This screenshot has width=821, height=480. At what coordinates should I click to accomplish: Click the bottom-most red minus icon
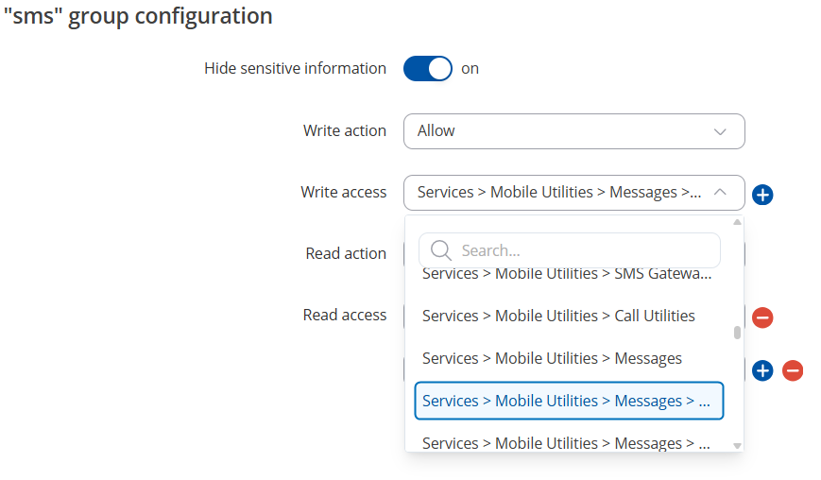point(793,370)
